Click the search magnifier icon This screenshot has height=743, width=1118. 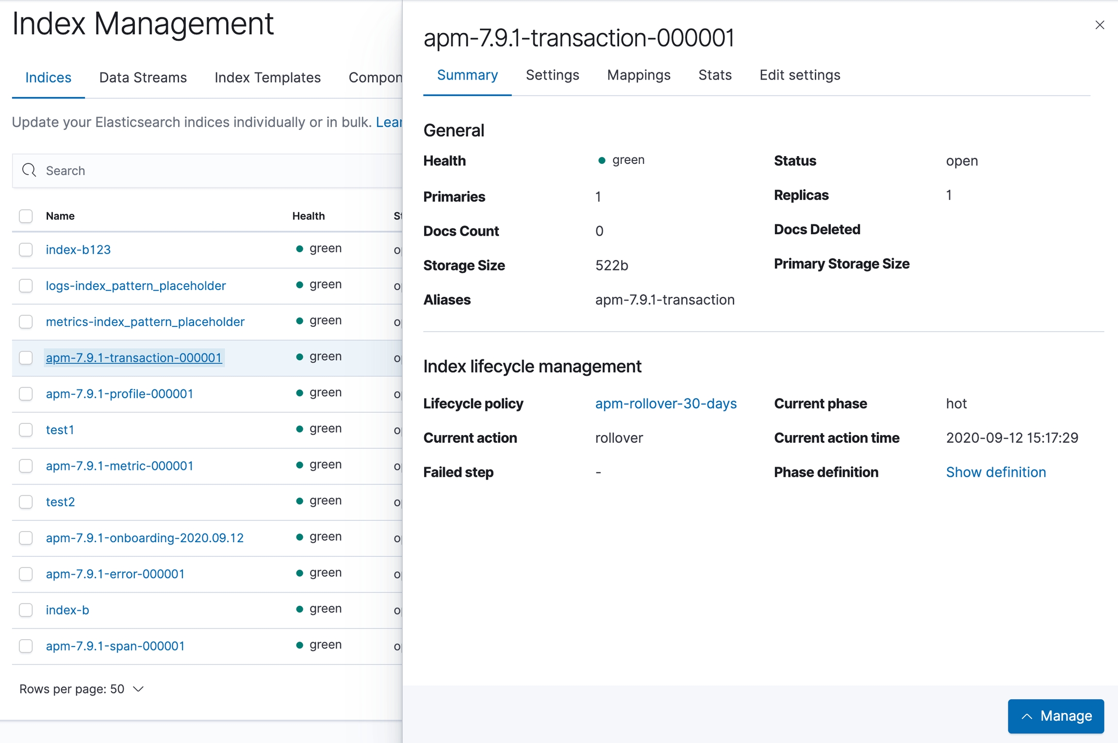[29, 170]
